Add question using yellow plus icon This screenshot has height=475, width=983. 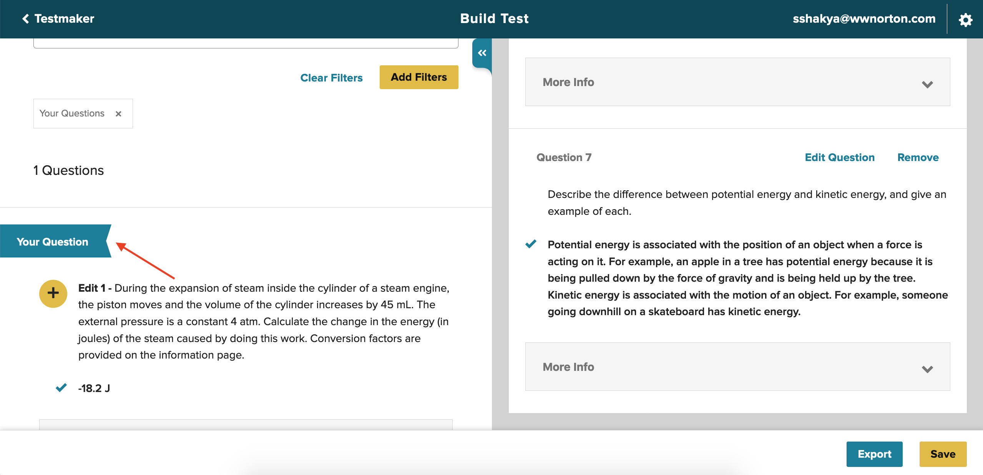(53, 294)
